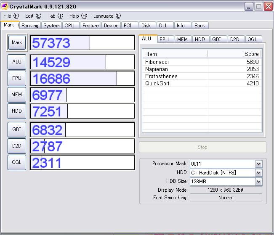Open the Tab (T) menu
Viewport: 274px width, 235px height.
coord(55,16)
